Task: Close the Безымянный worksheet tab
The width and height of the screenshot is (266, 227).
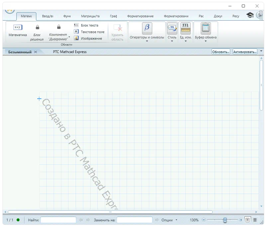Action: coord(36,52)
